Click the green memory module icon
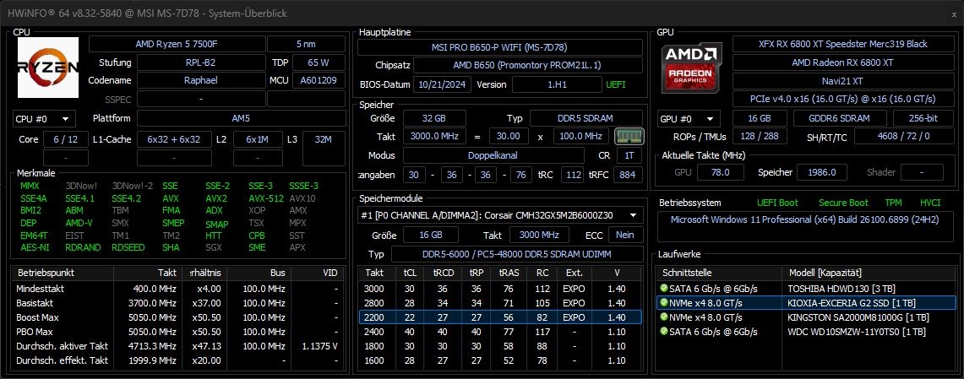The height and width of the screenshot is (379, 964). (x=629, y=137)
